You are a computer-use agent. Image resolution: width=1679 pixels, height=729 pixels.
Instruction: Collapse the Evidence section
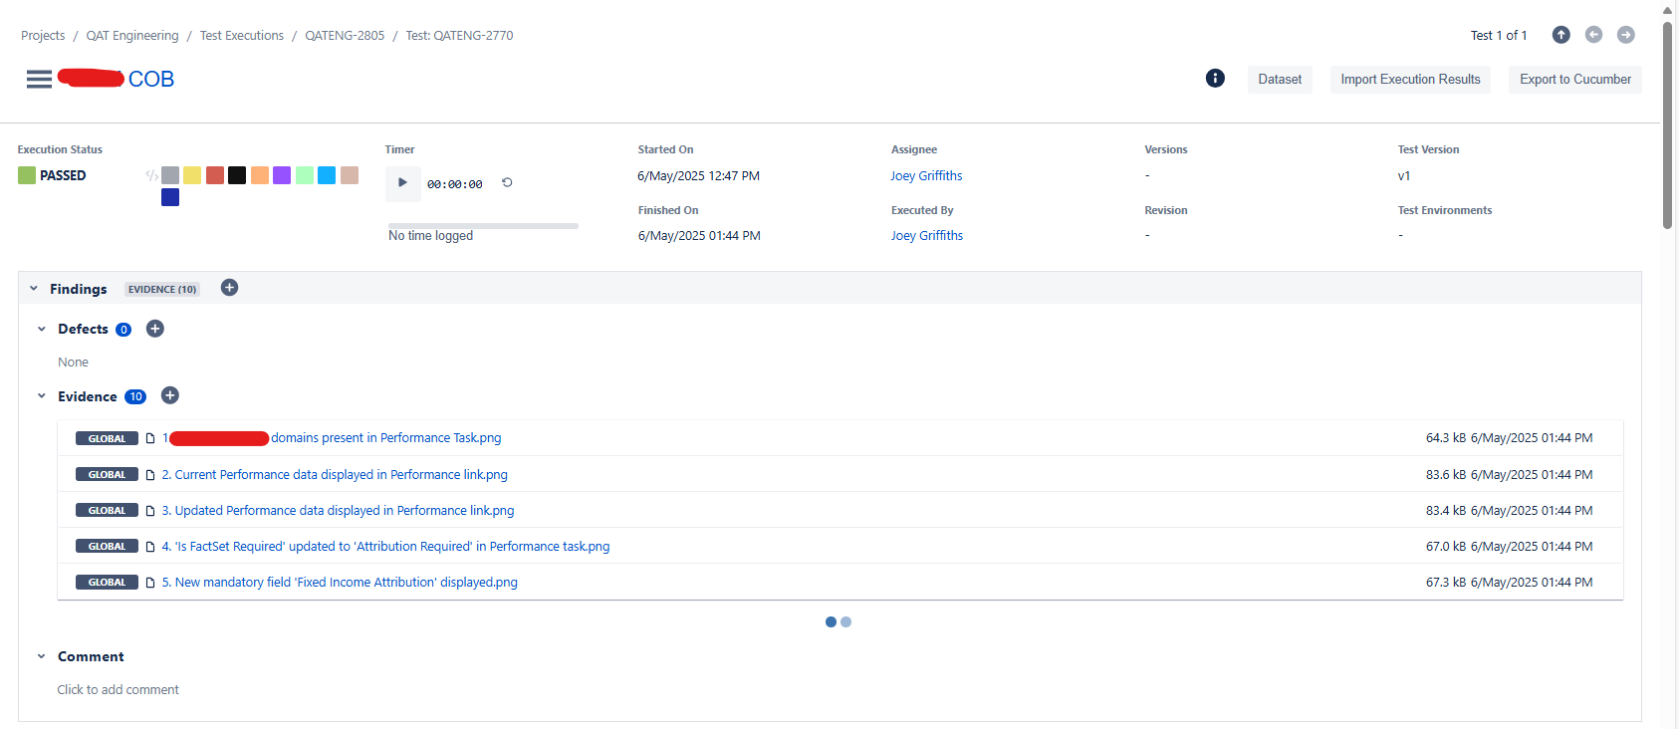point(42,396)
